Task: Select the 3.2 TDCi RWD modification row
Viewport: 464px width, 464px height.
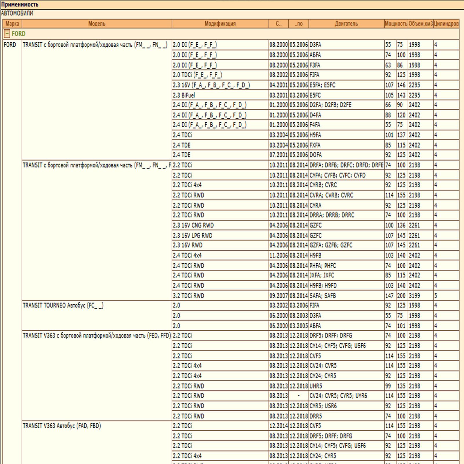Action: point(188,296)
